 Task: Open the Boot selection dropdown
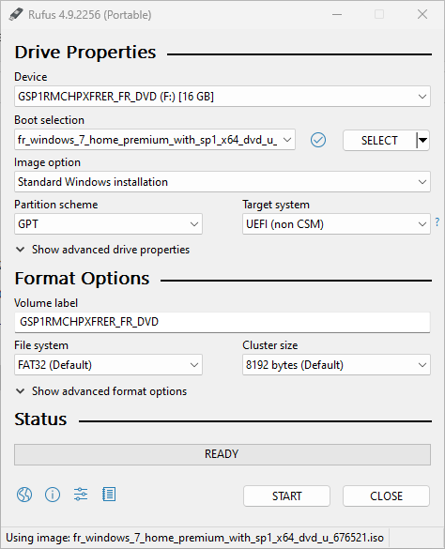[155, 140]
